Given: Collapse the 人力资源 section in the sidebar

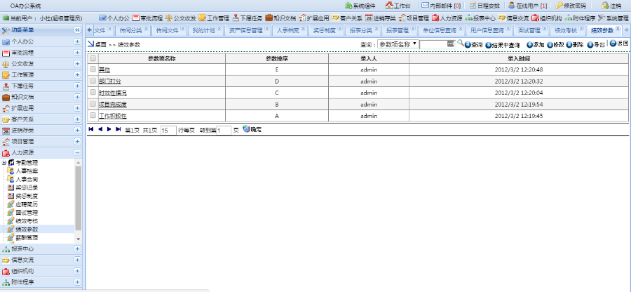Looking at the screenshot, I should point(77,152).
